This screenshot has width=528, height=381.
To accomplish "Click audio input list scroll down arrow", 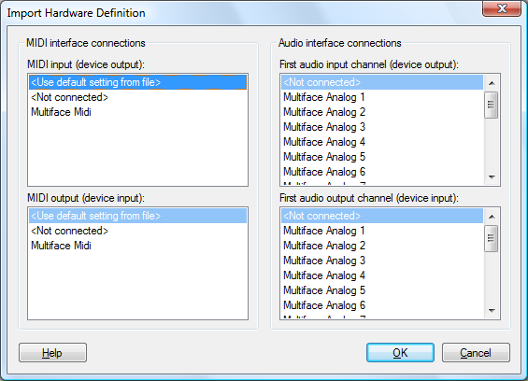I will pyautogui.click(x=492, y=177).
